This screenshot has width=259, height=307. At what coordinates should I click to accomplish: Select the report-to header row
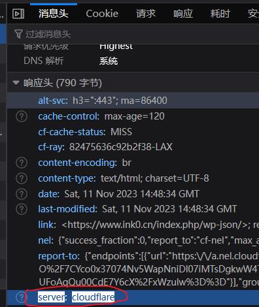tap(133, 269)
